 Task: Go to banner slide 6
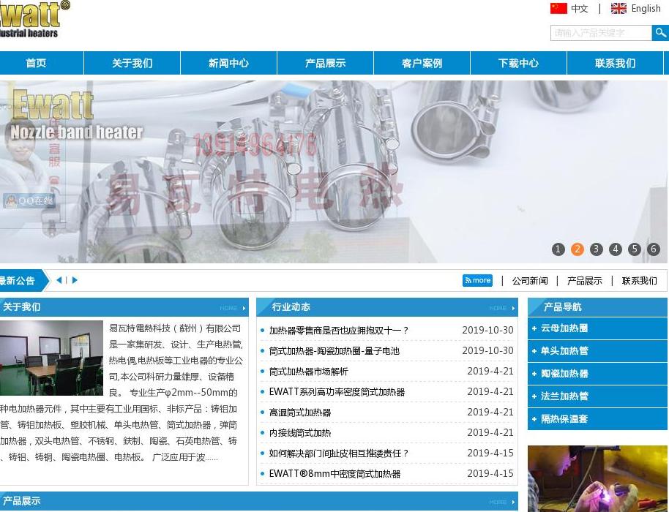653,249
